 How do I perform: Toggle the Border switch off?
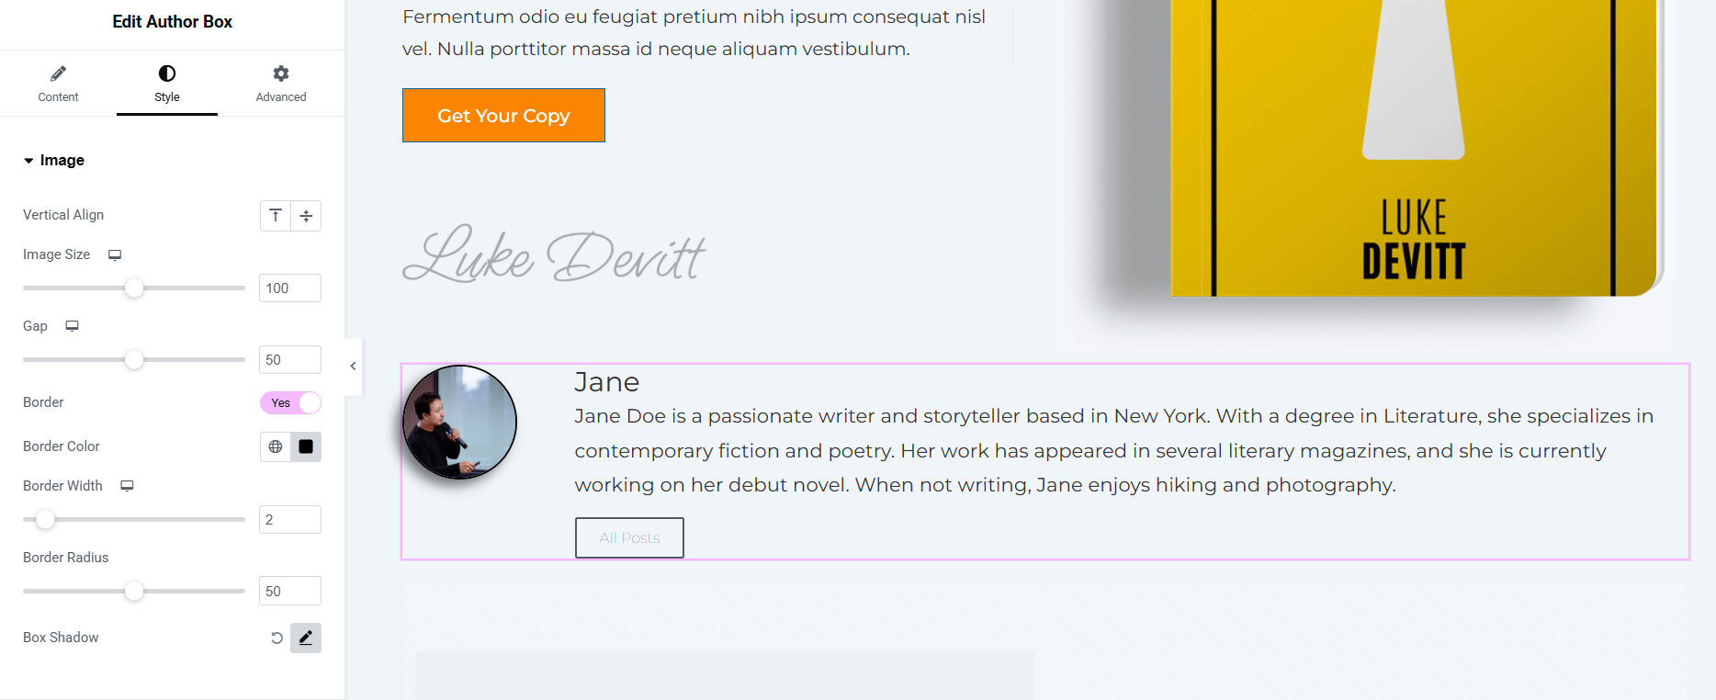tap(290, 402)
